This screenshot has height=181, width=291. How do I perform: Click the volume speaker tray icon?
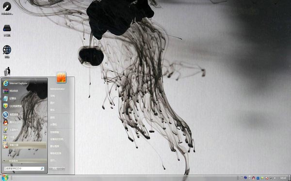click(x=275, y=178)
